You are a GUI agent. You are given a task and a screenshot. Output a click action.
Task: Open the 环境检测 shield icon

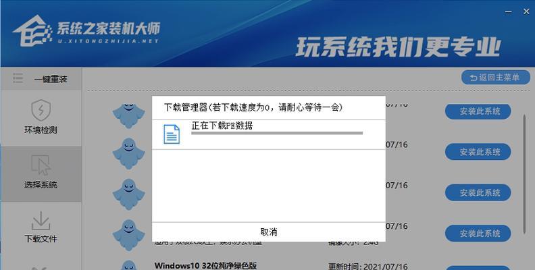[x=41, y=111]
